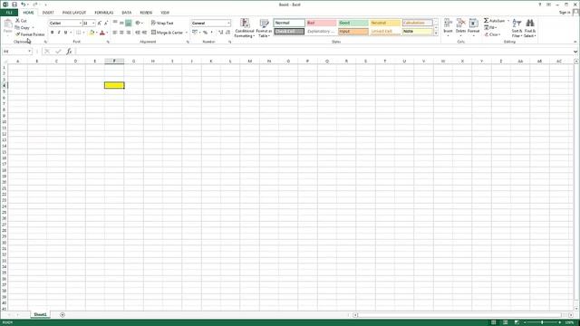Click the Percent Style icon
This screenshot has width=580, height=326.
(x=205, y=33)
